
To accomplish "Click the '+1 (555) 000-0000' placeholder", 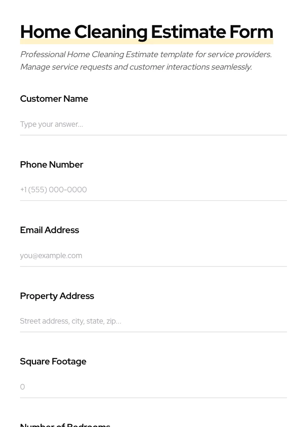I will click(53, 190).
